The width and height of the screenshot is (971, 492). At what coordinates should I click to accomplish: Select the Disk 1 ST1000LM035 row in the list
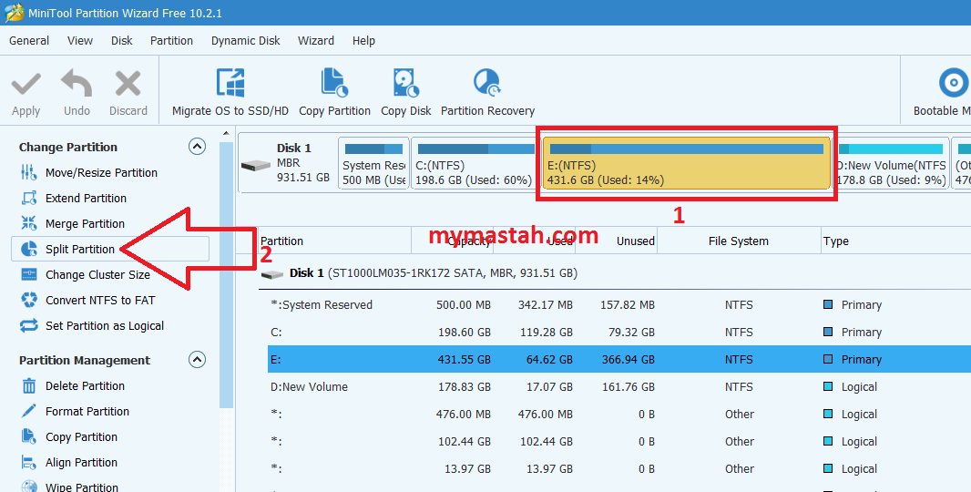click(614, 273)
